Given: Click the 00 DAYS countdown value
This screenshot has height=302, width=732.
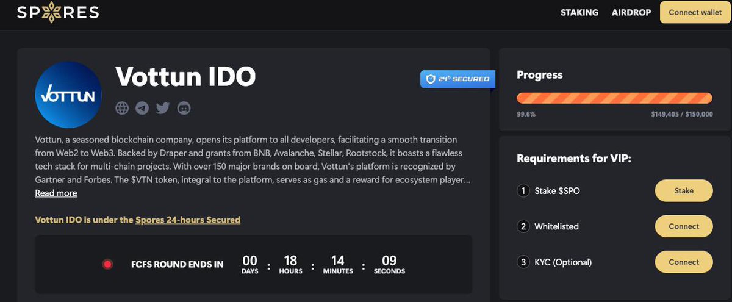Looking at the screenshot, I should (250, 264).
